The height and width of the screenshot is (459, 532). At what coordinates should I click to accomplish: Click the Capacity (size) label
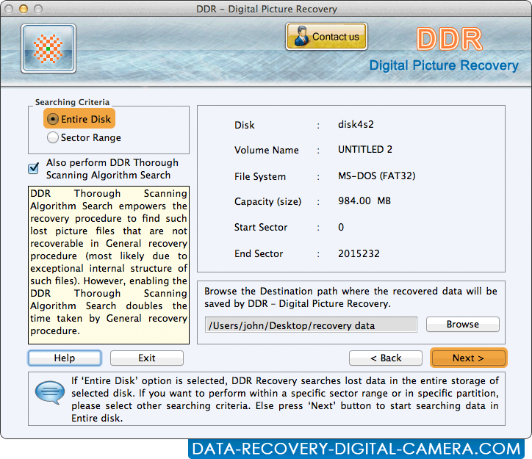pyautogui.click(x=267, y=202)
